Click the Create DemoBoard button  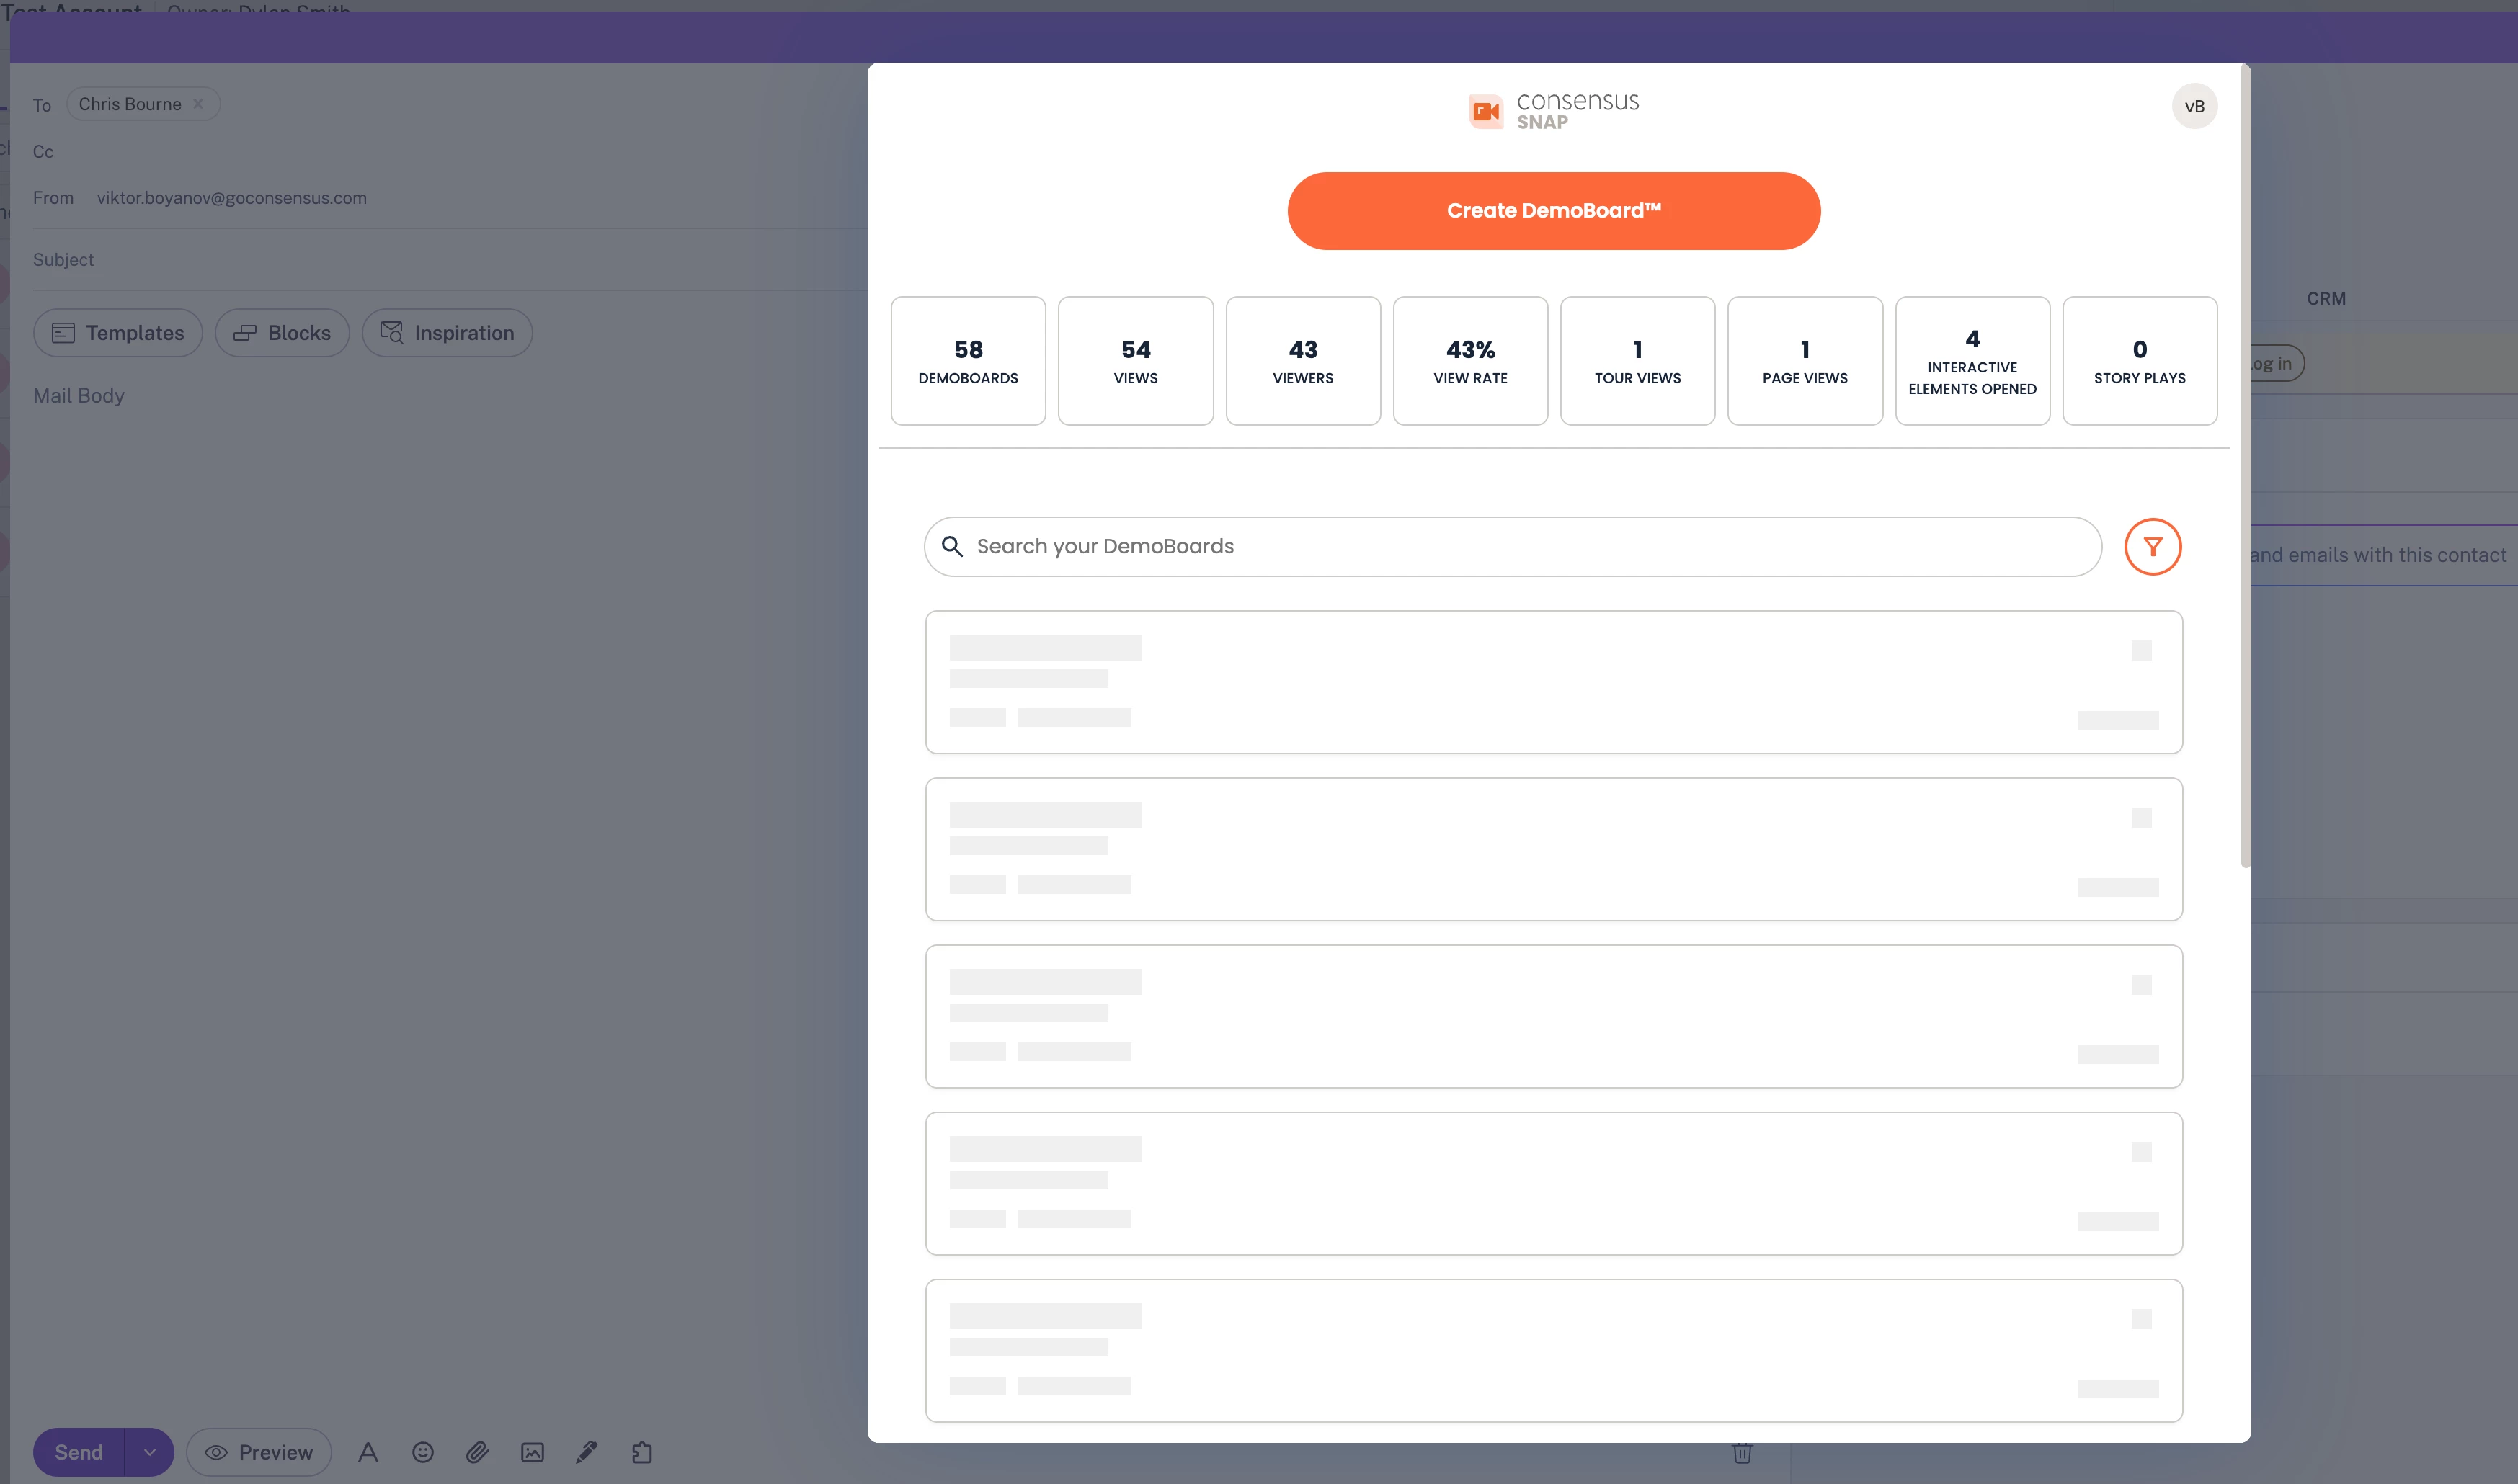(x=1554, y=211)
